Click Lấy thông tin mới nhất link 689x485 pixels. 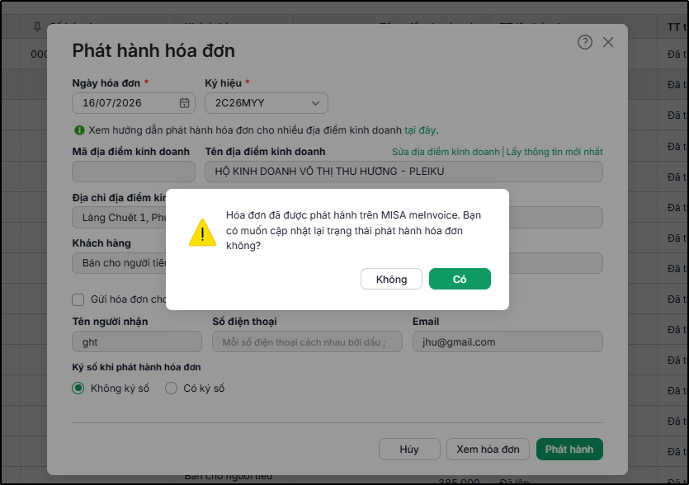point(555,152)
